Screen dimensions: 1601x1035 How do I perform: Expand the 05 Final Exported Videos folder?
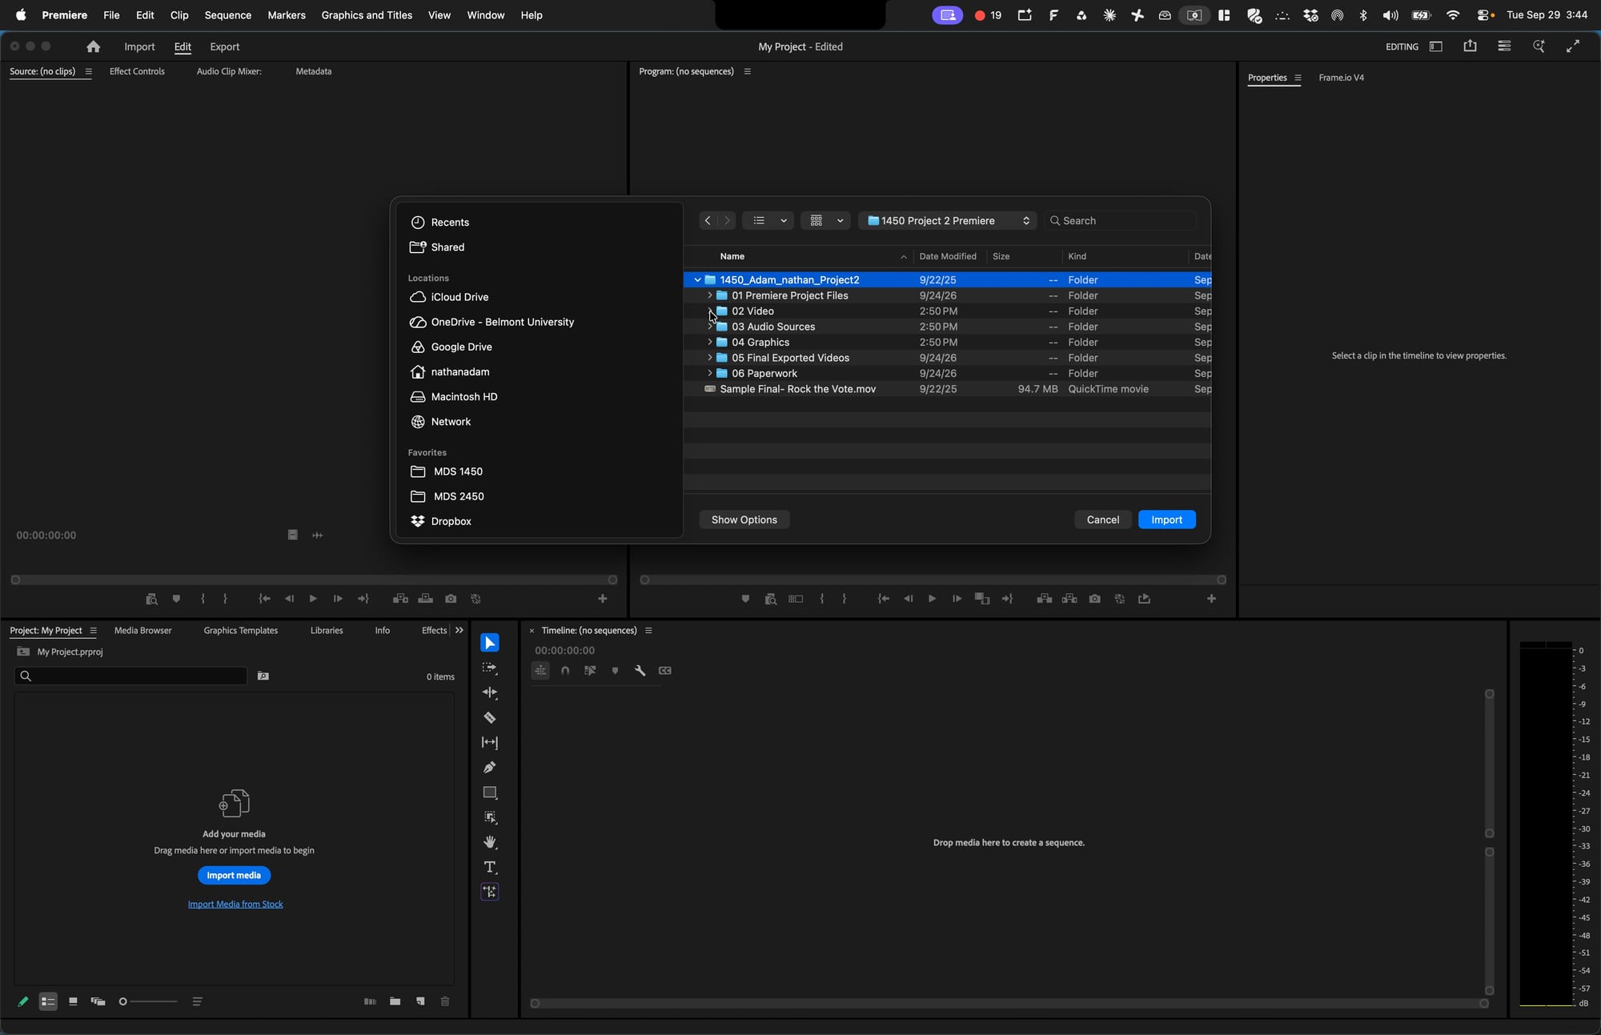[710, 358]
